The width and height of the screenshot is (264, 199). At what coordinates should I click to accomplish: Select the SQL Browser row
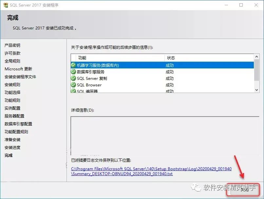162,85
